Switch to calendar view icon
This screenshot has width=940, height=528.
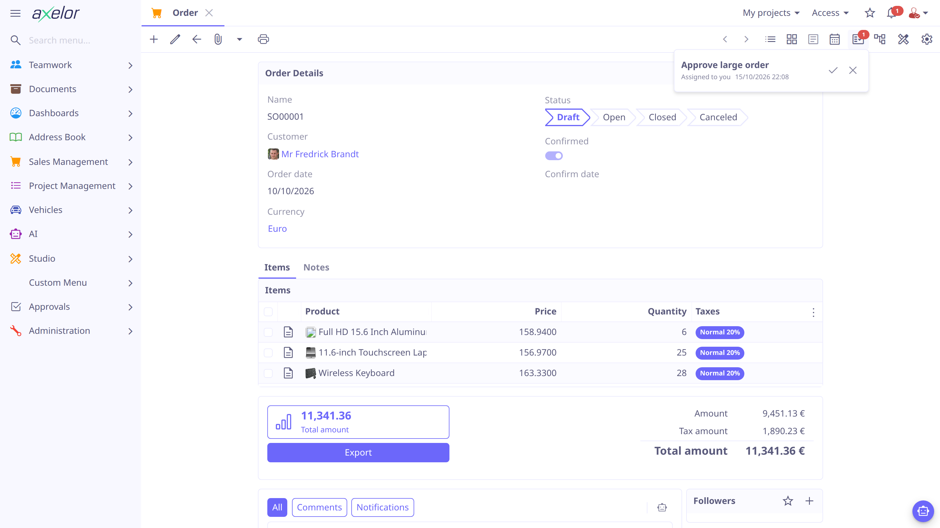coord(835,39)
